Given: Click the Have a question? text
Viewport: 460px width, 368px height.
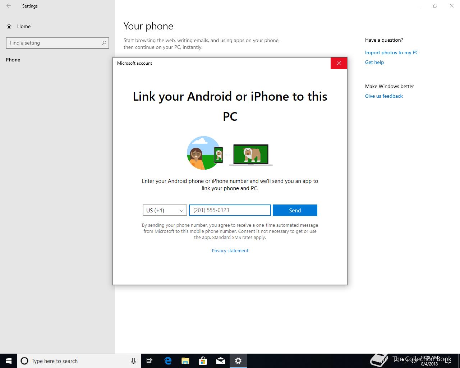Looking at the screenshot, I should point(384,40).
